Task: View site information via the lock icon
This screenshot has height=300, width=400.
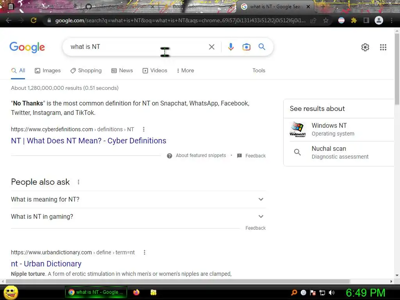Action: coord(49,20)
